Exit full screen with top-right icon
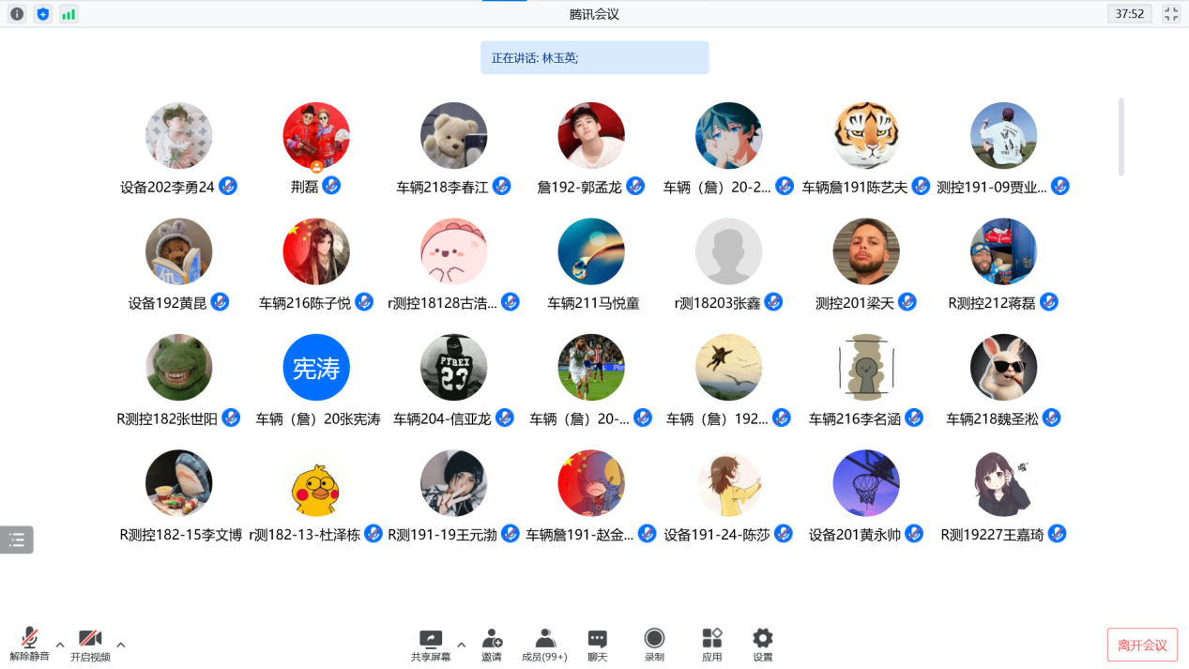 click(x=1170, y=14)
